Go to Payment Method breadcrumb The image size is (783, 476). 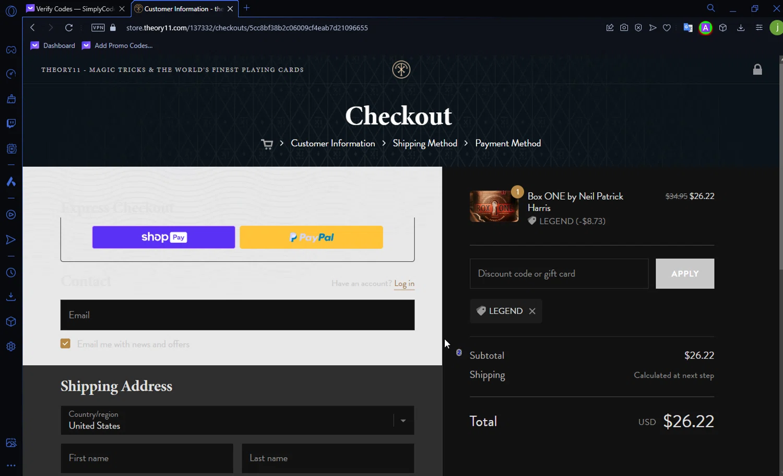pos(508,143)
